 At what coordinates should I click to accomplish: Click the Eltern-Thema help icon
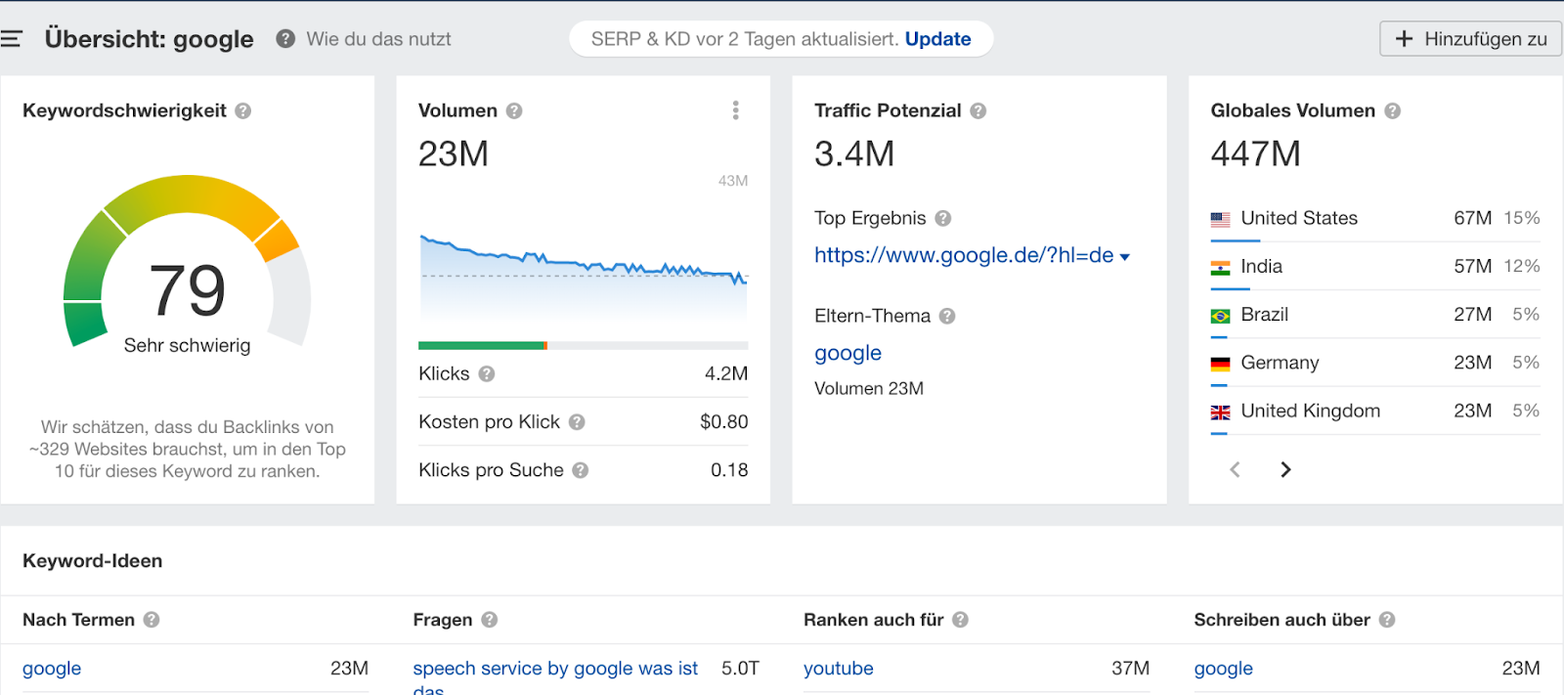point(947,317)
